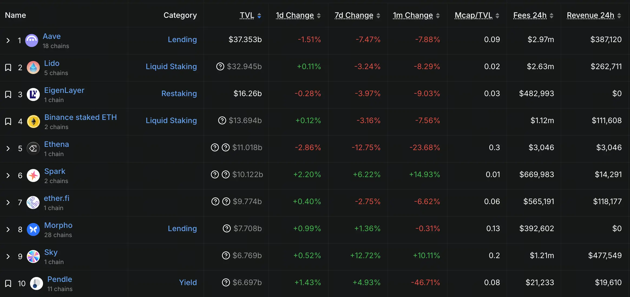Viewport: 630px width, 297px height.
Task: Click the Spark protocol logo icon
Action: click(x=33, y=175)
